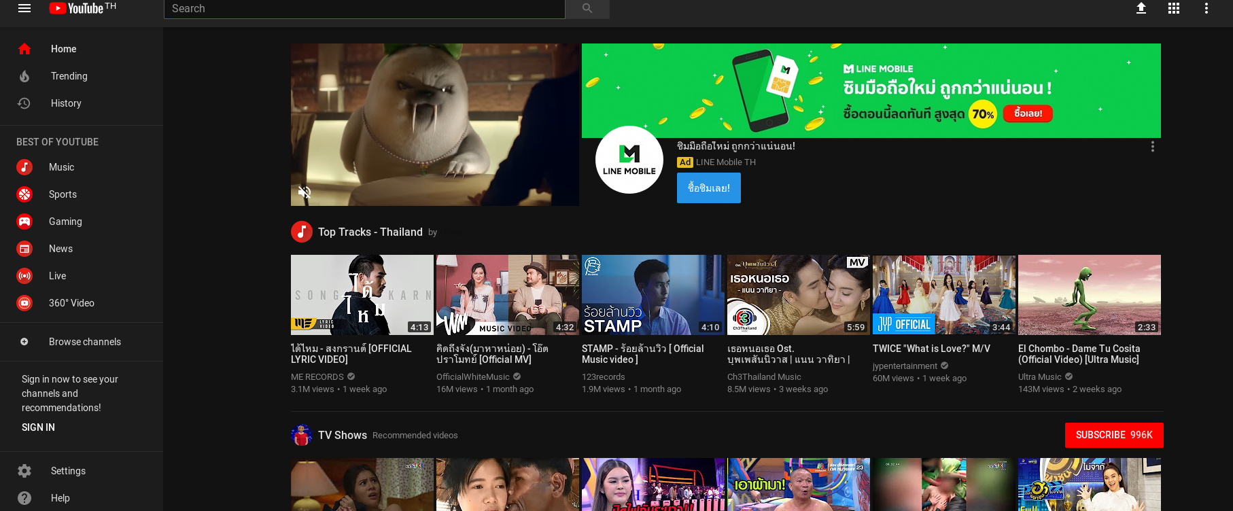Open the TWICE JYP Official thumbnail
The height and width of the screenshot is (511, 1233).
[944, 295]
